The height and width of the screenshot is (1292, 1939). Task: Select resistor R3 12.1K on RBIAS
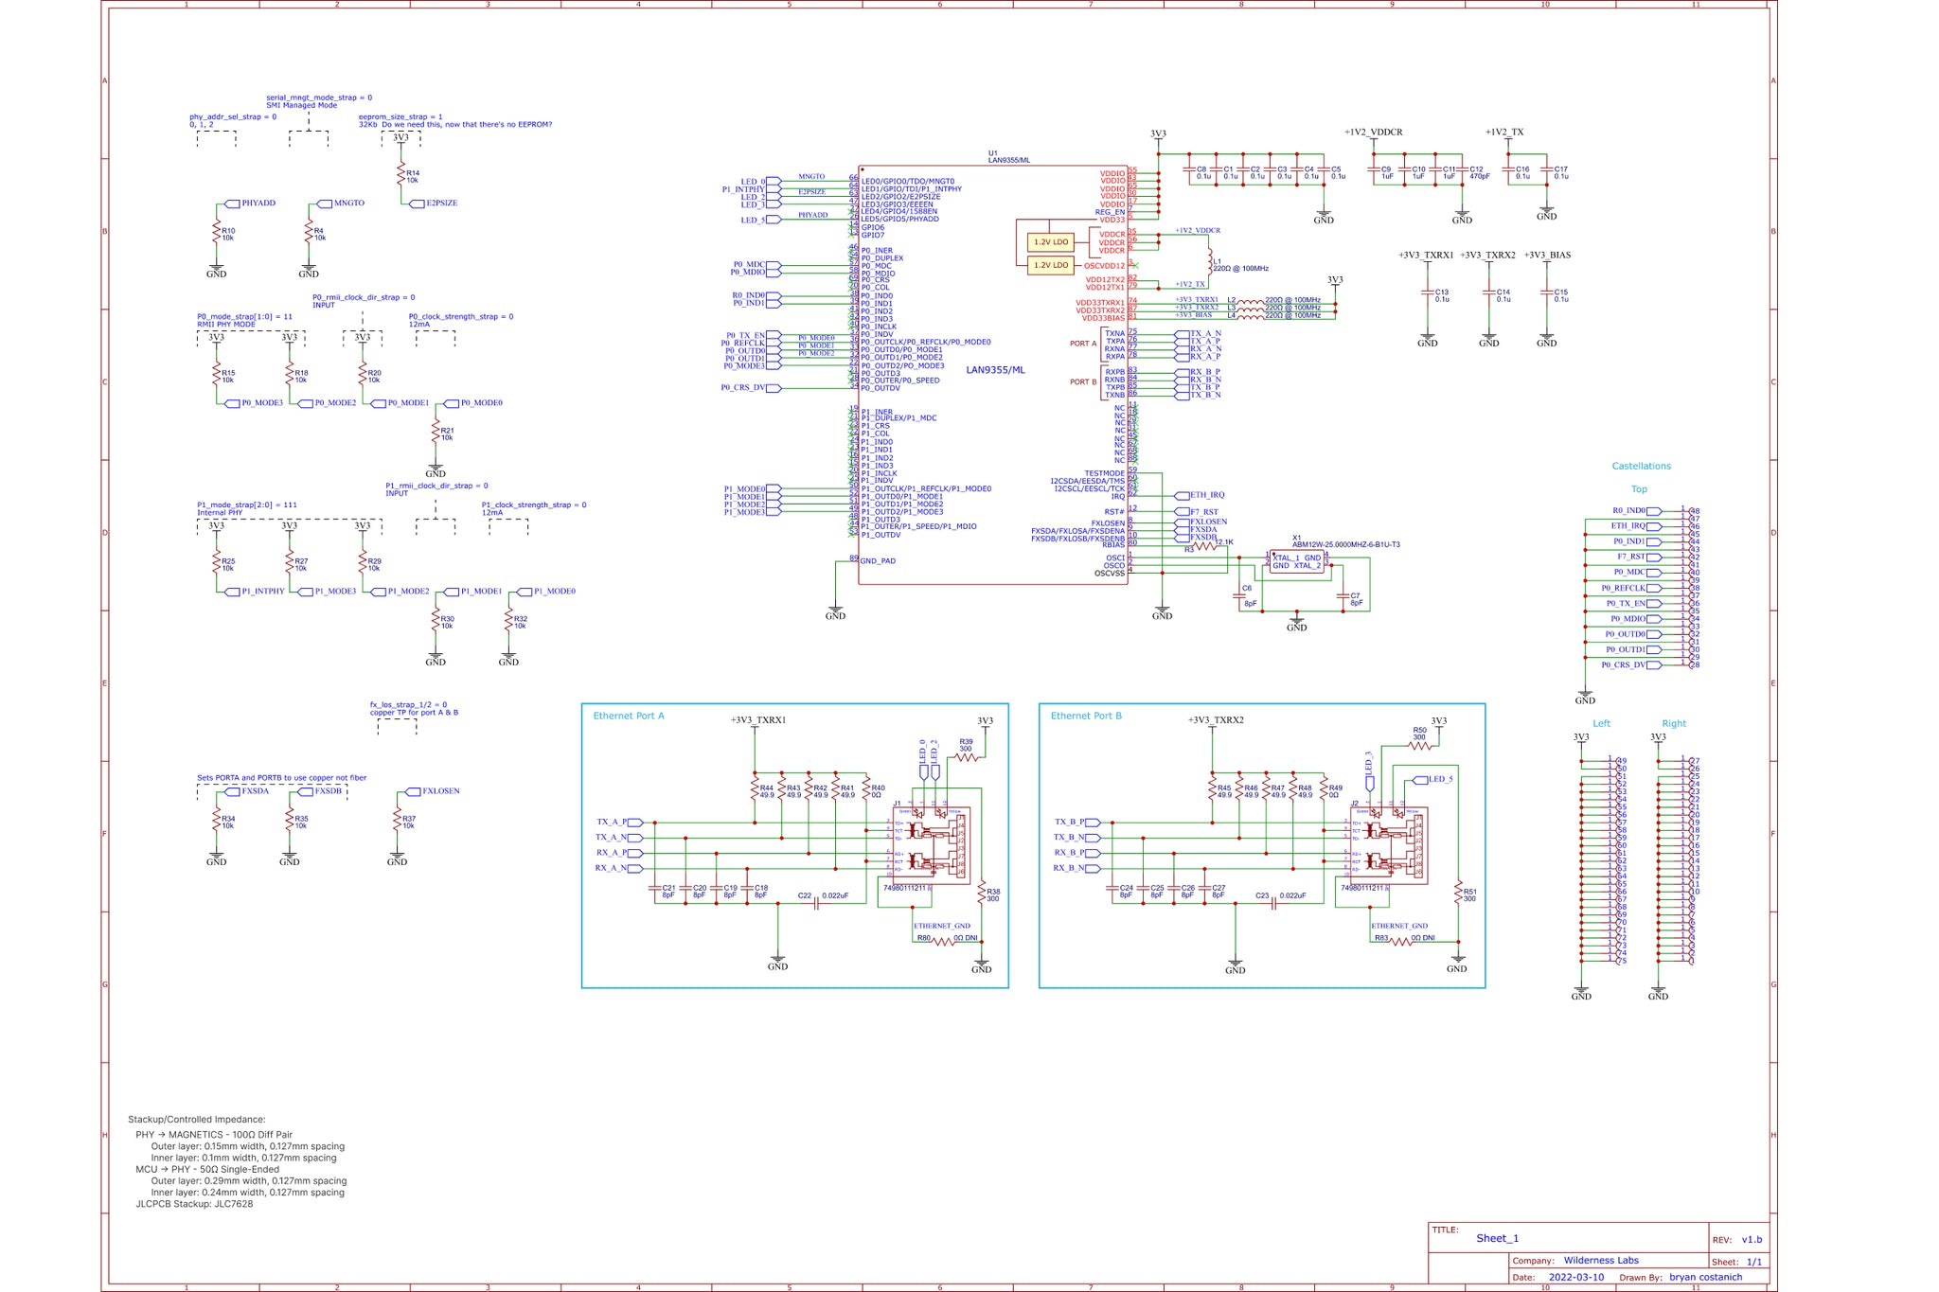pos(1203,546)
